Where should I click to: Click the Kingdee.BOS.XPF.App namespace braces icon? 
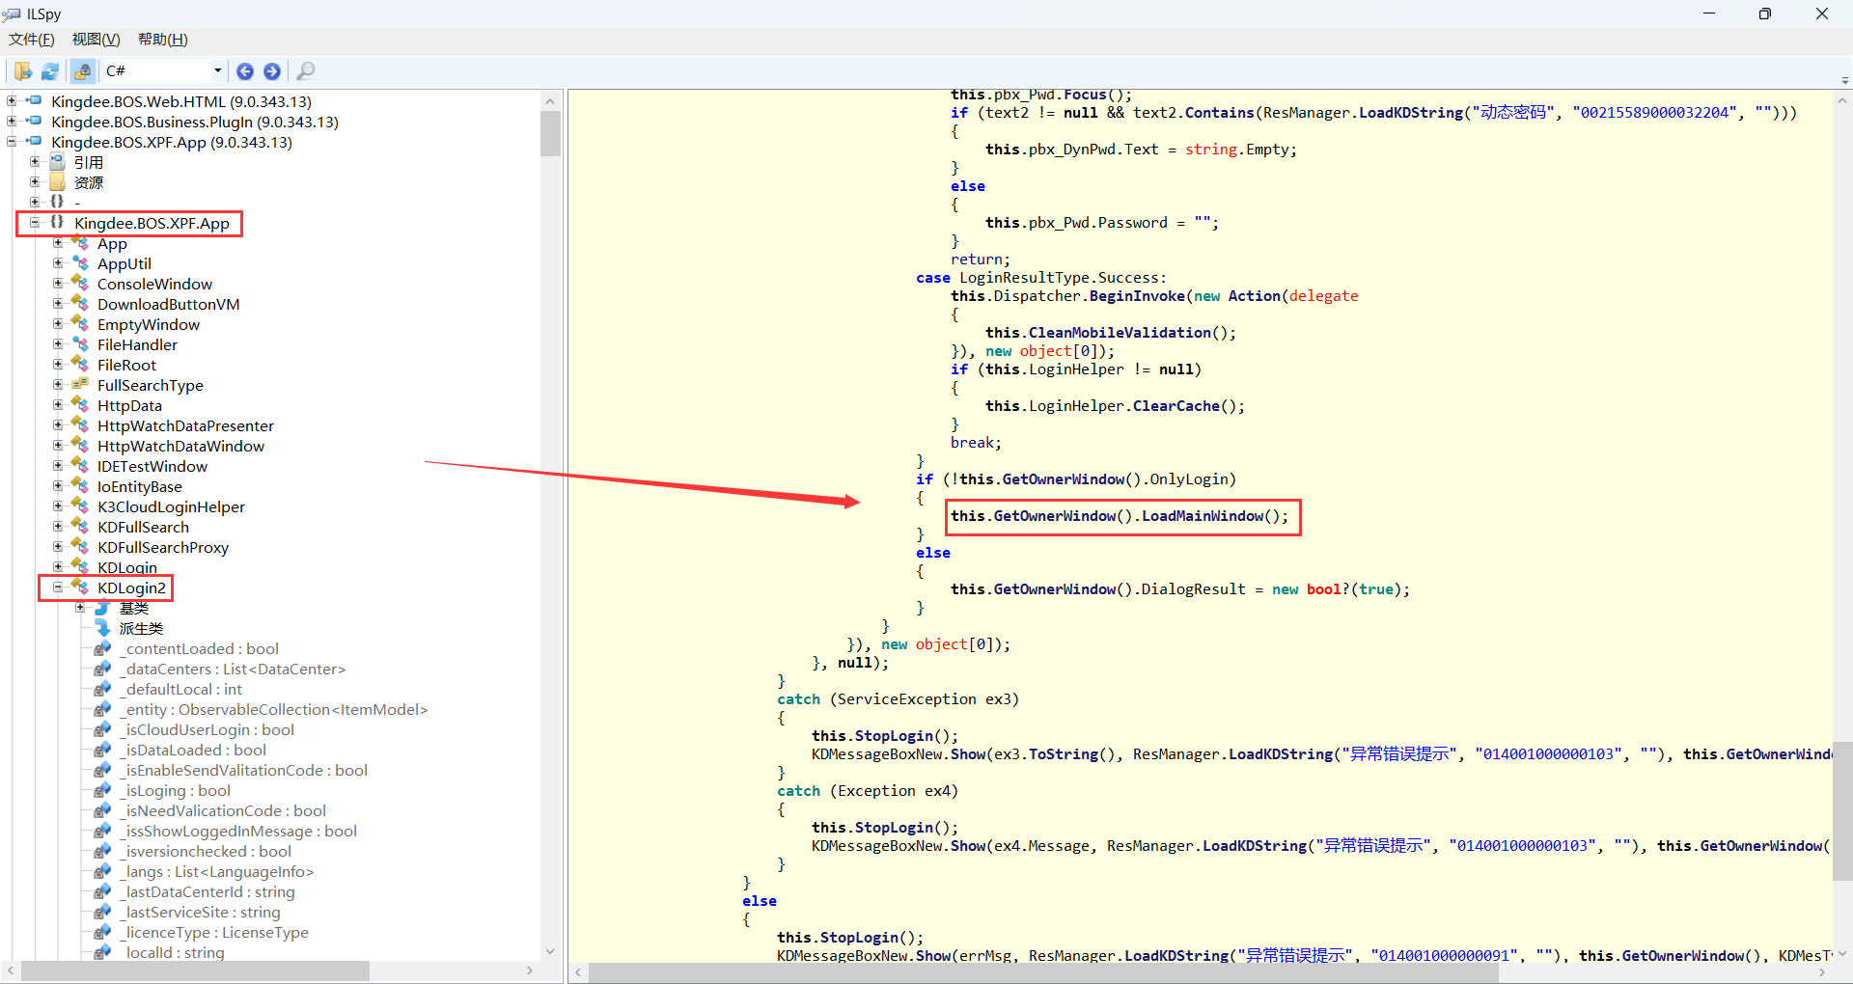point(57,222)
